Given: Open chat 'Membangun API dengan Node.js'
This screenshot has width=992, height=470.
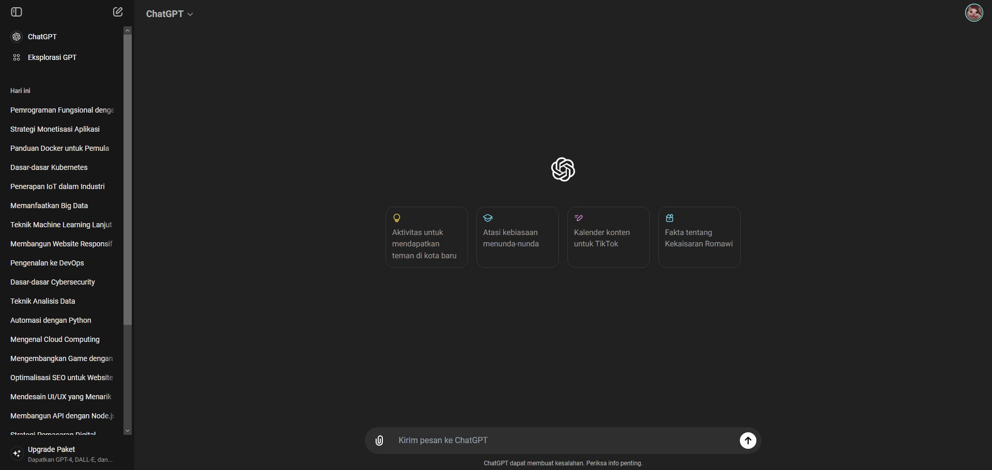Looking at the screenshot, I should pyautogui.click(x=62, y=416).
